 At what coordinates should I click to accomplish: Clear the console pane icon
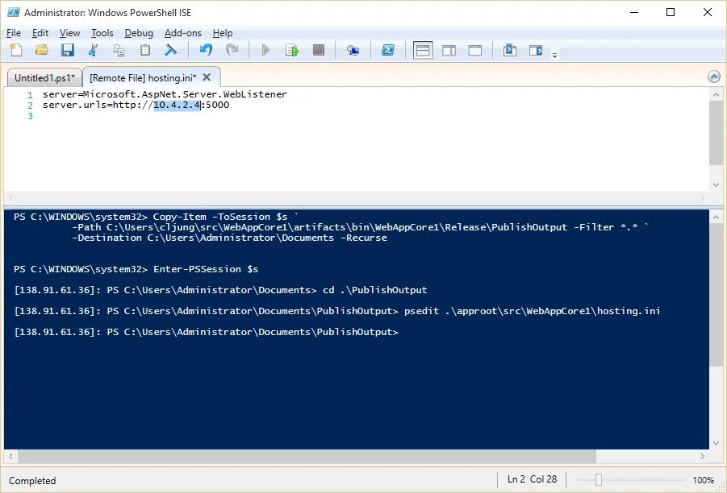click(x=170, y=49)
